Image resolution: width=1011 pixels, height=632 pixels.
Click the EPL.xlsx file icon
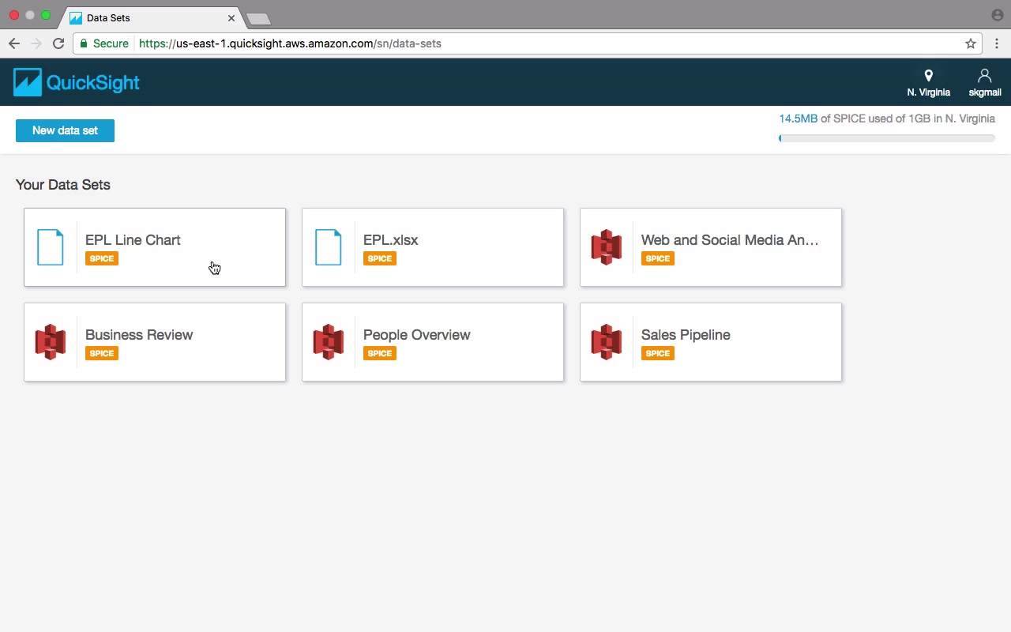(x=329, y=247)
